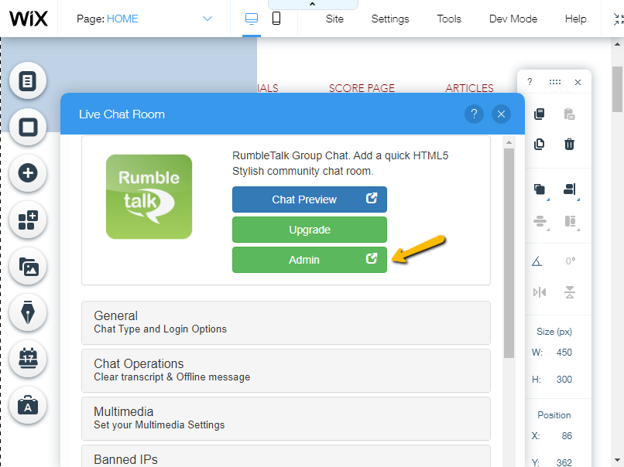Click the green Upgrade button
The width and height of the screenshot is (624, 467).
tap(309, 230)
